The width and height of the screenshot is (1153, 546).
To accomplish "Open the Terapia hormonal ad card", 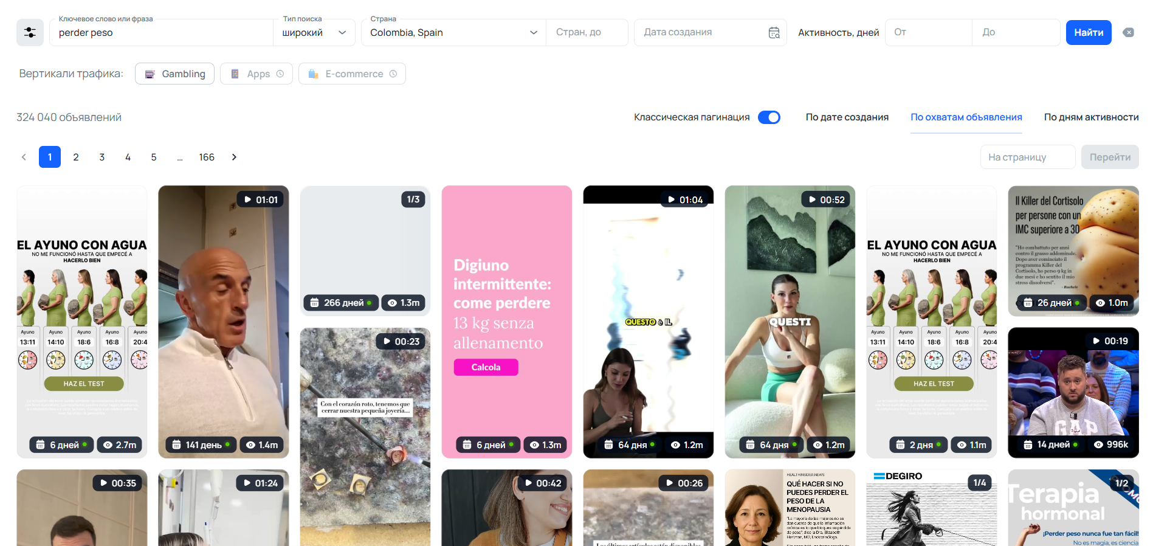I will click(1073, 508).
